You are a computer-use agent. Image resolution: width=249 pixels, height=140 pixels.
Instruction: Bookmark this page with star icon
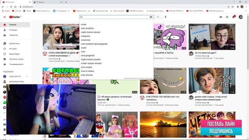tap(233, 7)
